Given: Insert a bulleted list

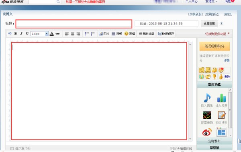Looking at the screenshot, I should point(87,34).
